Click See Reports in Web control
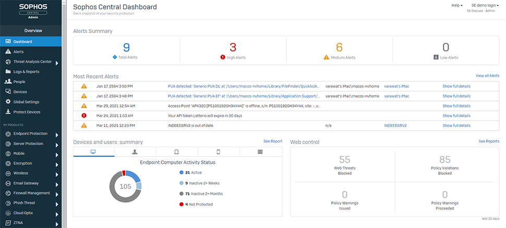506x228 pixels. tap(489, 141)
